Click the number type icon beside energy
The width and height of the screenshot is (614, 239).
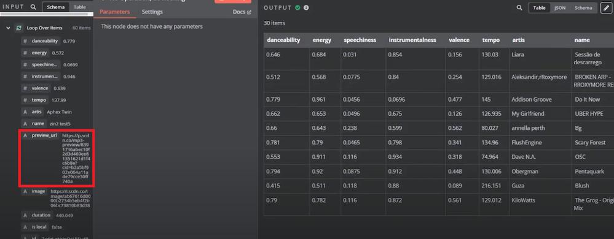[25, 53]
